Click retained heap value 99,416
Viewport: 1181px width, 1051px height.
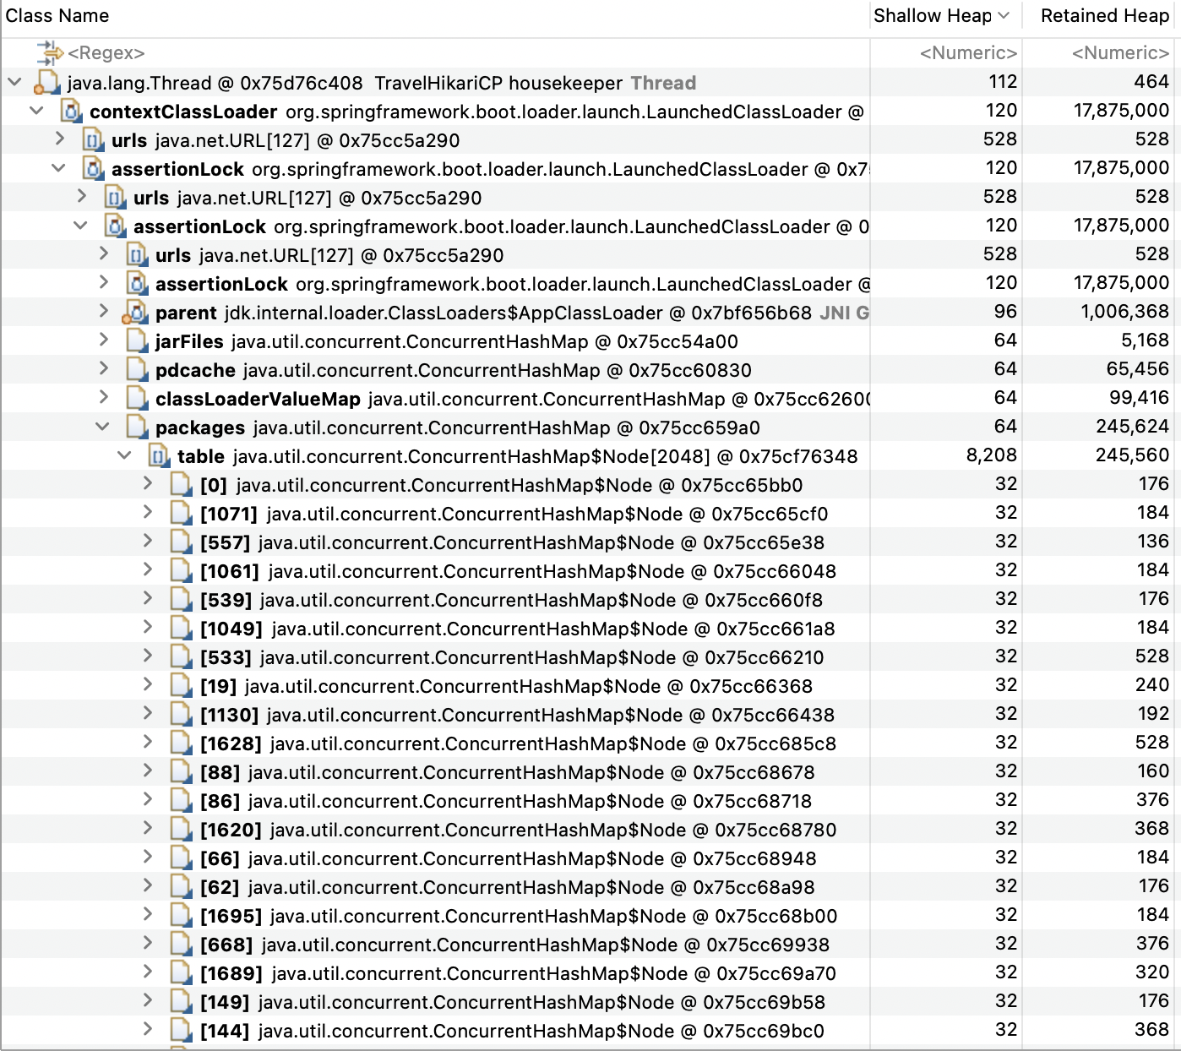[x=1139, y=398]
